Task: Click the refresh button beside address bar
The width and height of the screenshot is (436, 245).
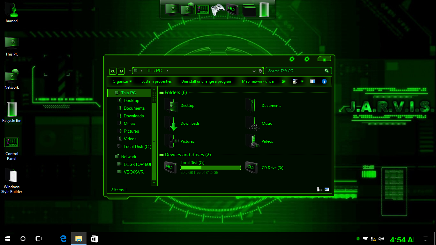Action: tap(261, 71)
